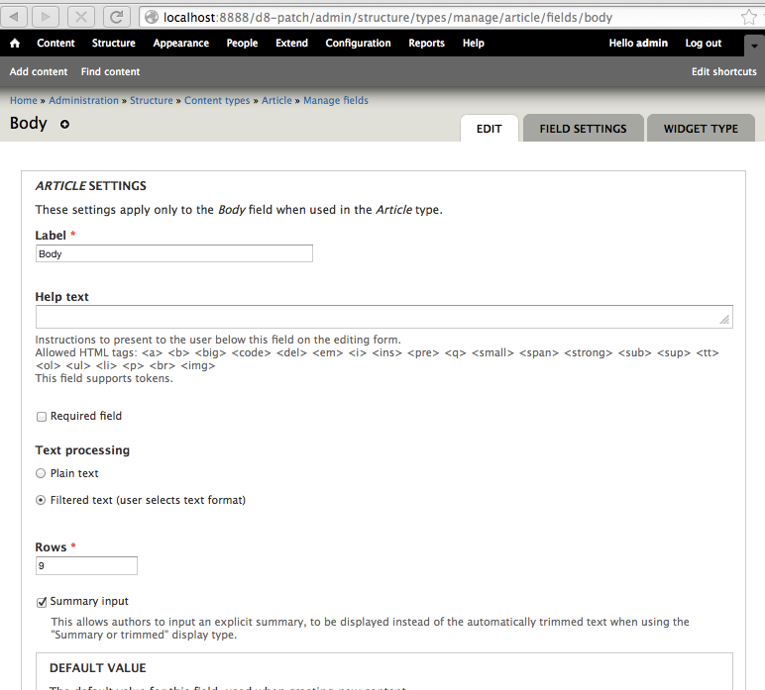Go to Content types breadcrumb link
This screenshot has height=690, width=765.
(x=217, y=100)
